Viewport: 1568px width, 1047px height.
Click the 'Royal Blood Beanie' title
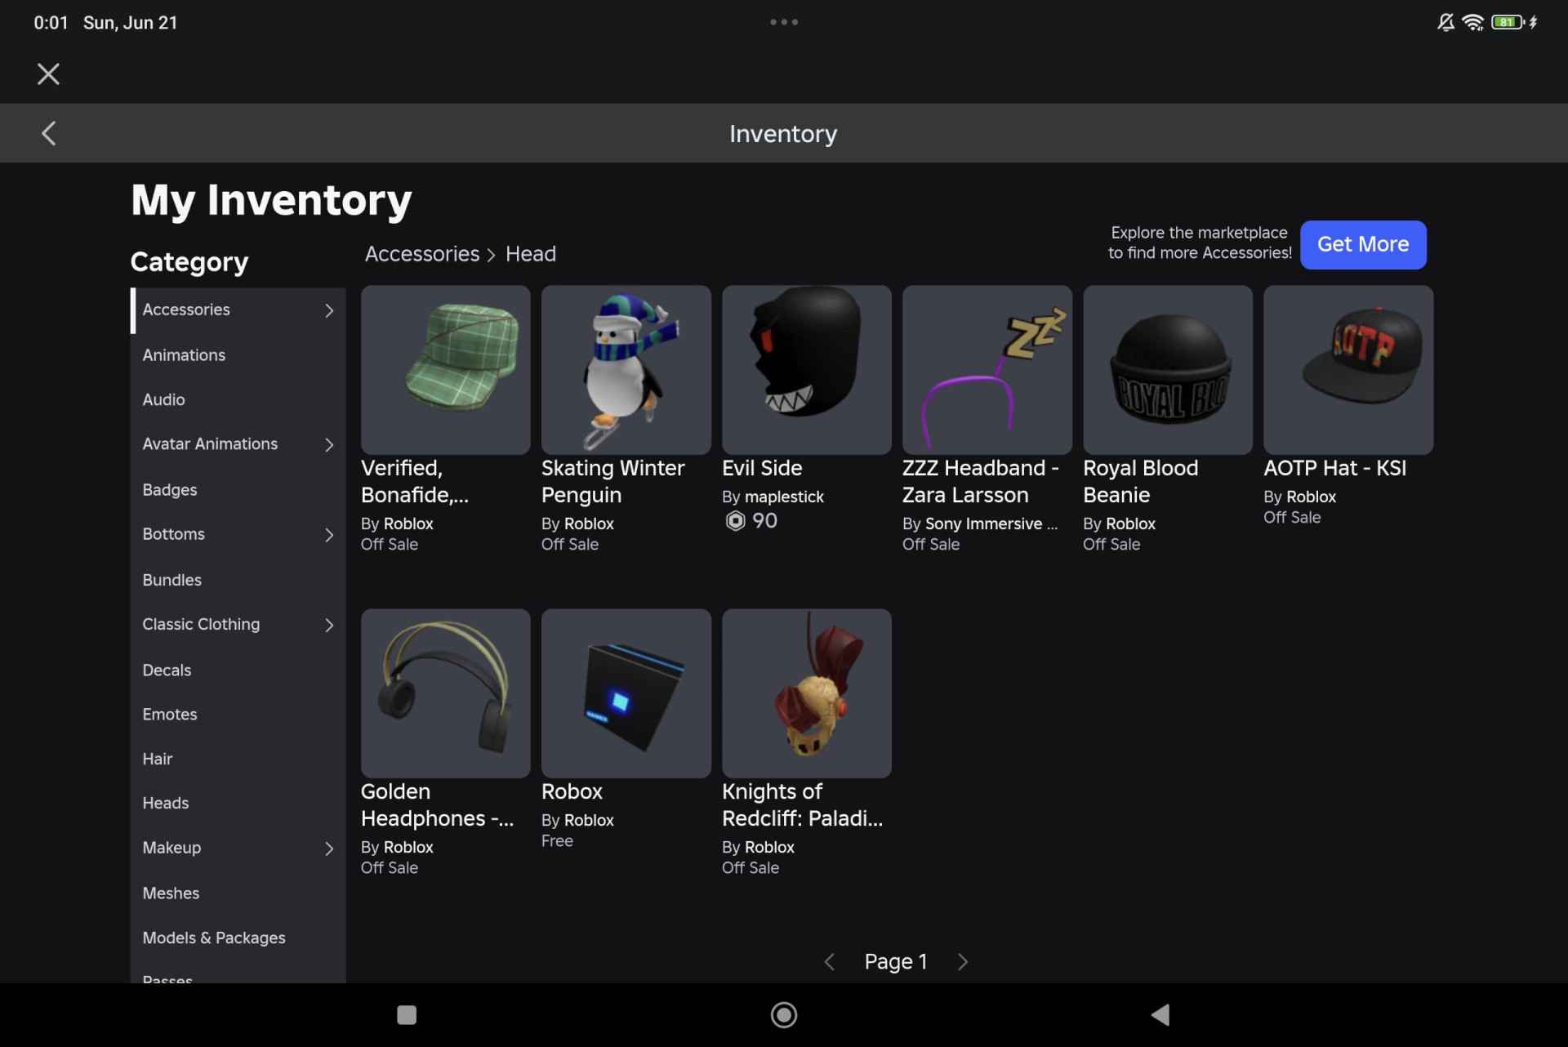coord(1141,481)
